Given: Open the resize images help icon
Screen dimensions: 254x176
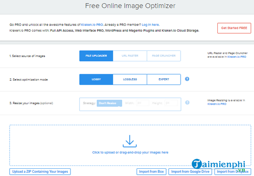Looking at the screenshot, I should (x=187, y=103).
